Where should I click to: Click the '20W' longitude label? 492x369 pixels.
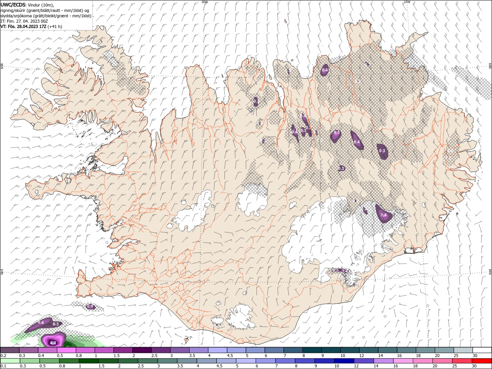204,2
